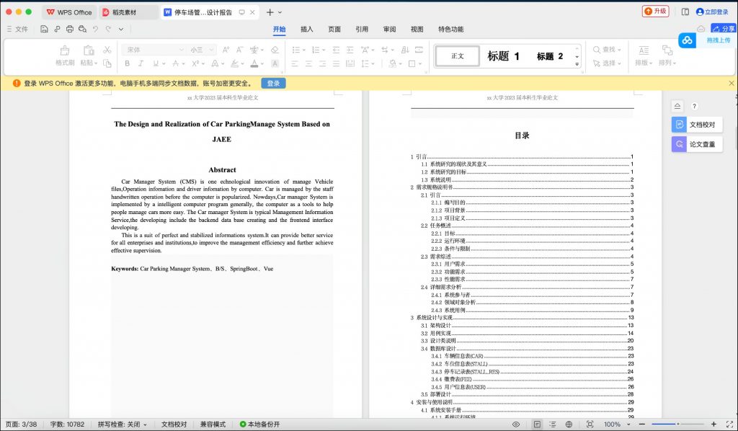The width and height of the screenshot is (738, 431).
Task: Click the 登录 button in the yellow banner
Action: [x=272, y=84]
